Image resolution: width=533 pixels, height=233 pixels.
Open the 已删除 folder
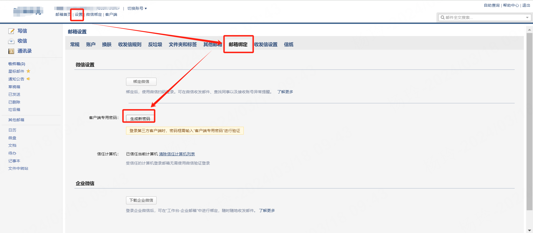click(x=14, y=102)
